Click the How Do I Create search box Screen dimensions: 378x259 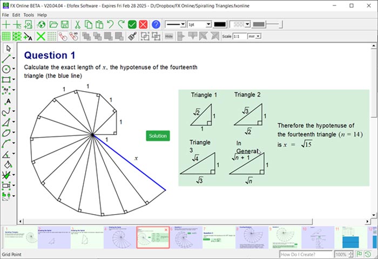pos(306,255)
